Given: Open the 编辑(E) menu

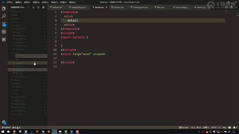Looking at the screenshot, I should coord(18,2).
